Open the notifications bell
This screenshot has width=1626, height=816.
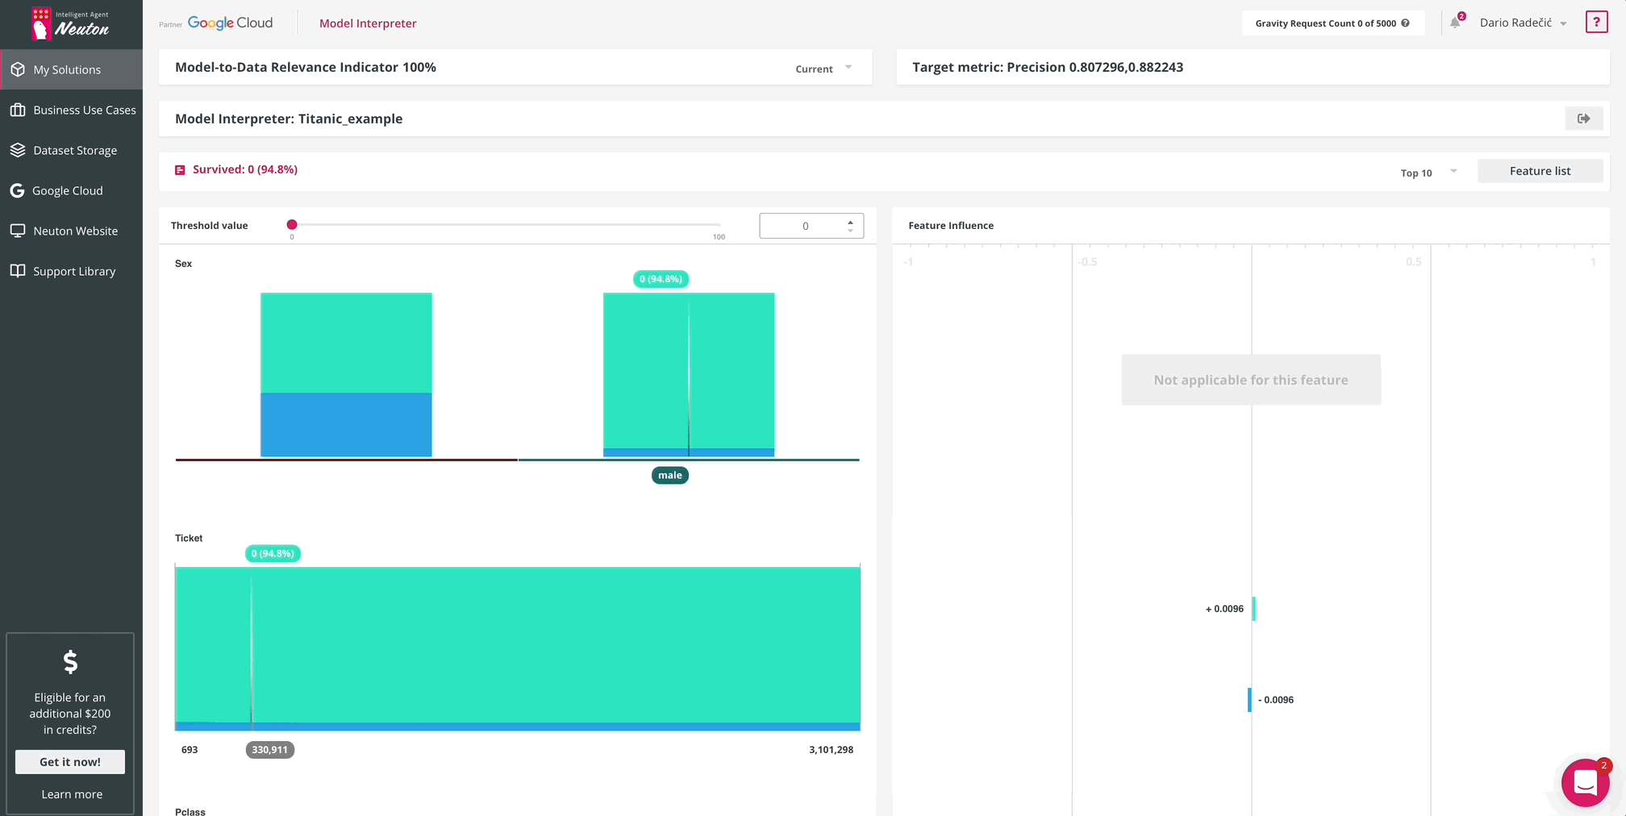(1455, 23)
